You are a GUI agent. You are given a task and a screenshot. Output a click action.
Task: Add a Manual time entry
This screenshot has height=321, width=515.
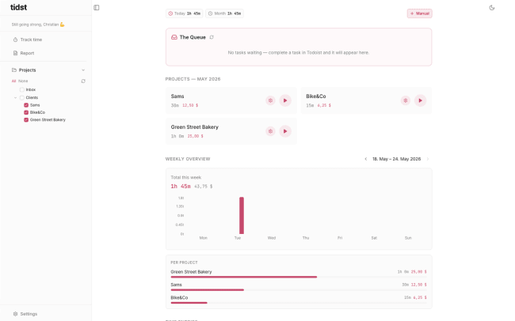(419, 13)
